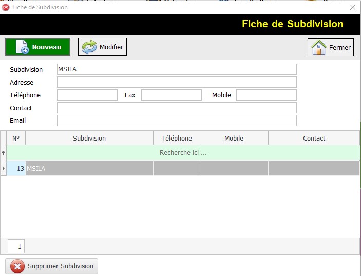361x276 pixels.
Task: Select the Téléphone input box
Action: 87,95
